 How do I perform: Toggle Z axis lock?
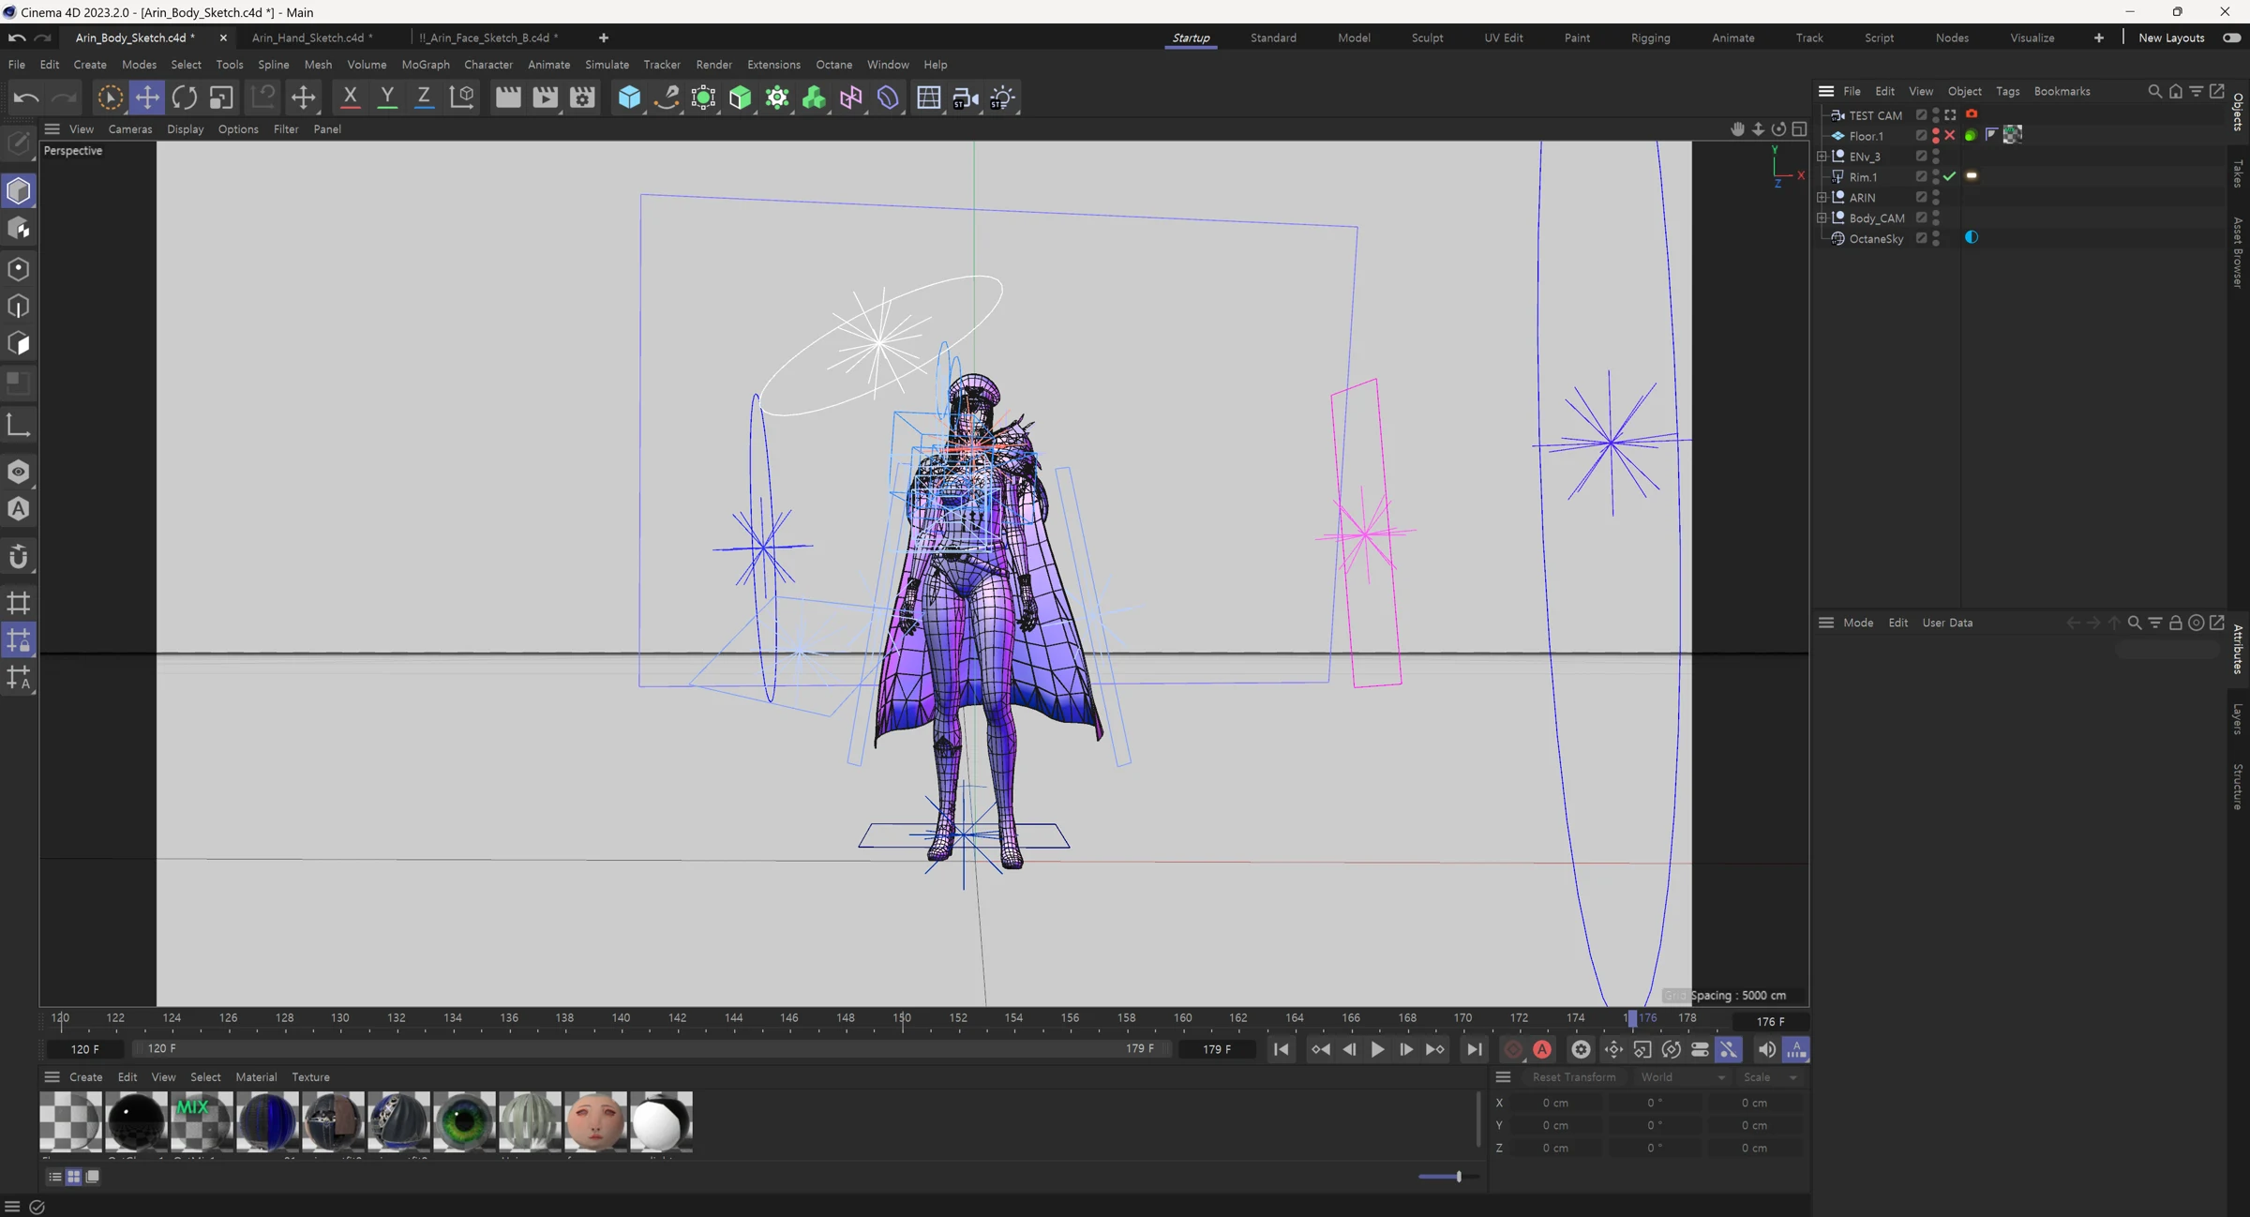(424, 98)
